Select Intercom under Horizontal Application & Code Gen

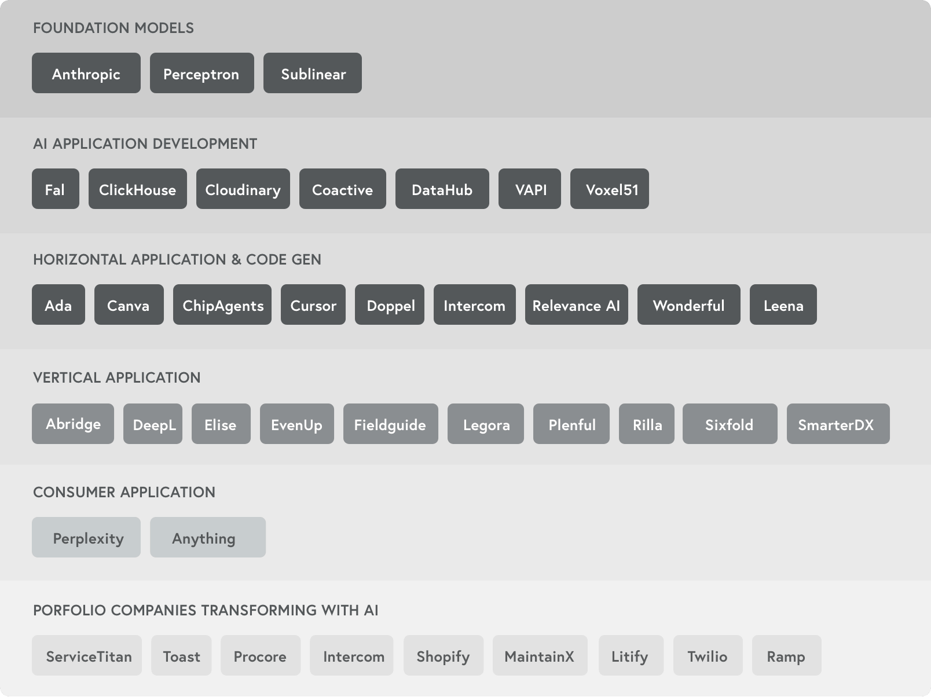[x=475, y=305]
